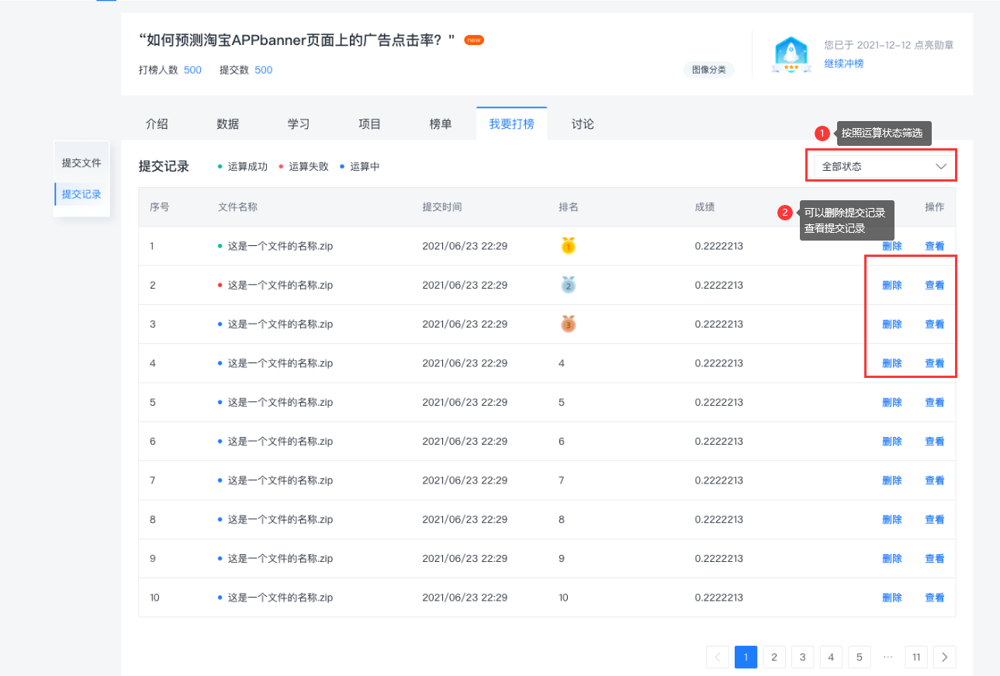Viewport: 1000px width, 676px height.
Task: View submission record in row 8
Action: [x=935, y=519]
